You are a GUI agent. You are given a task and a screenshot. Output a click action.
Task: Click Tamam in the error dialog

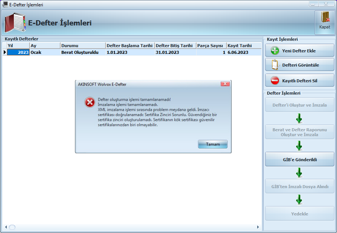tap(213, 144)
